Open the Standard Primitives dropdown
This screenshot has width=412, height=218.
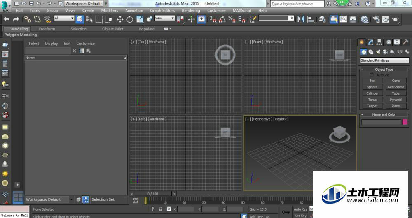tap(384, 60)
